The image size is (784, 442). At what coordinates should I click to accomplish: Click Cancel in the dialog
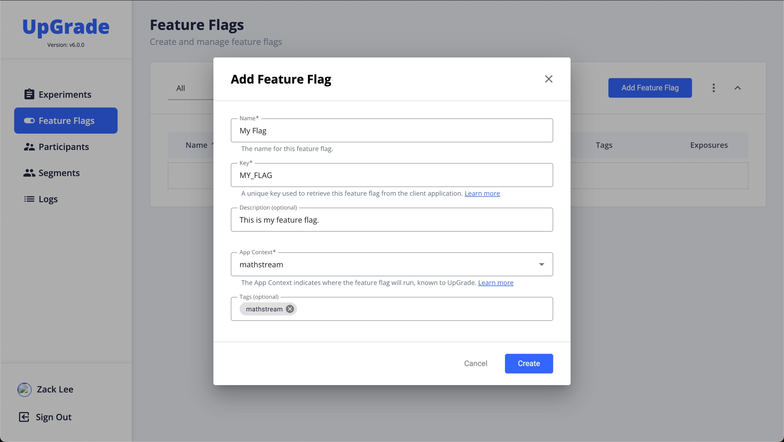(475, 363)
